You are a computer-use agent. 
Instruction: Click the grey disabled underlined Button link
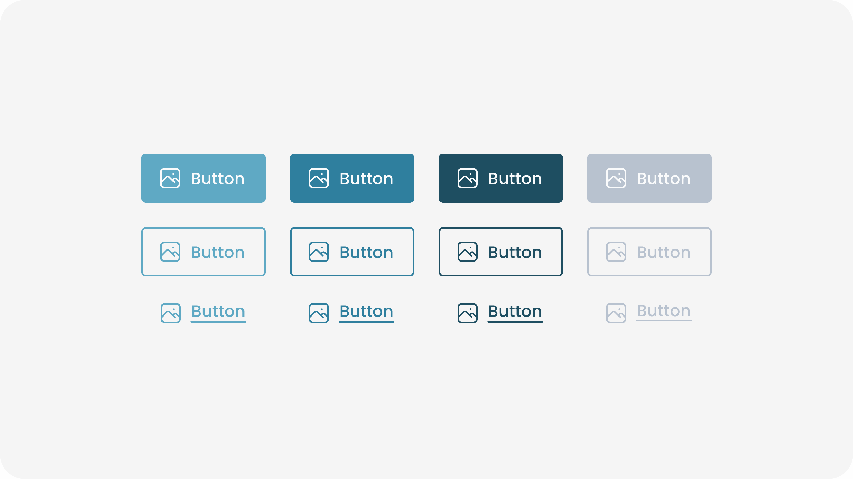(x=664, y=311)
